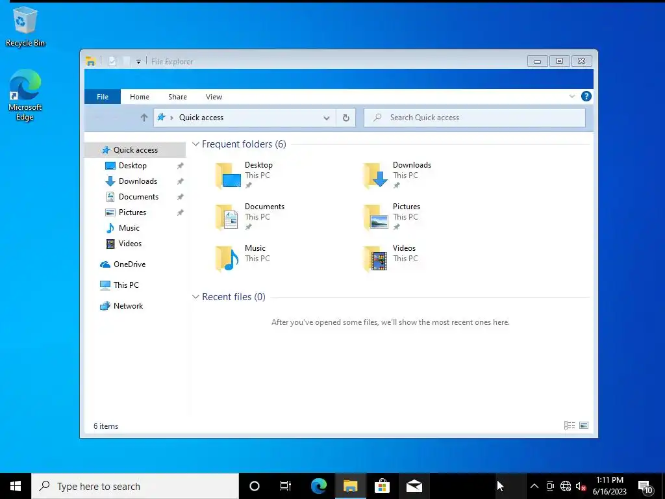Click pin icon next to sidebar Documents
Screen dimensions: 665x499
point(181,197)
